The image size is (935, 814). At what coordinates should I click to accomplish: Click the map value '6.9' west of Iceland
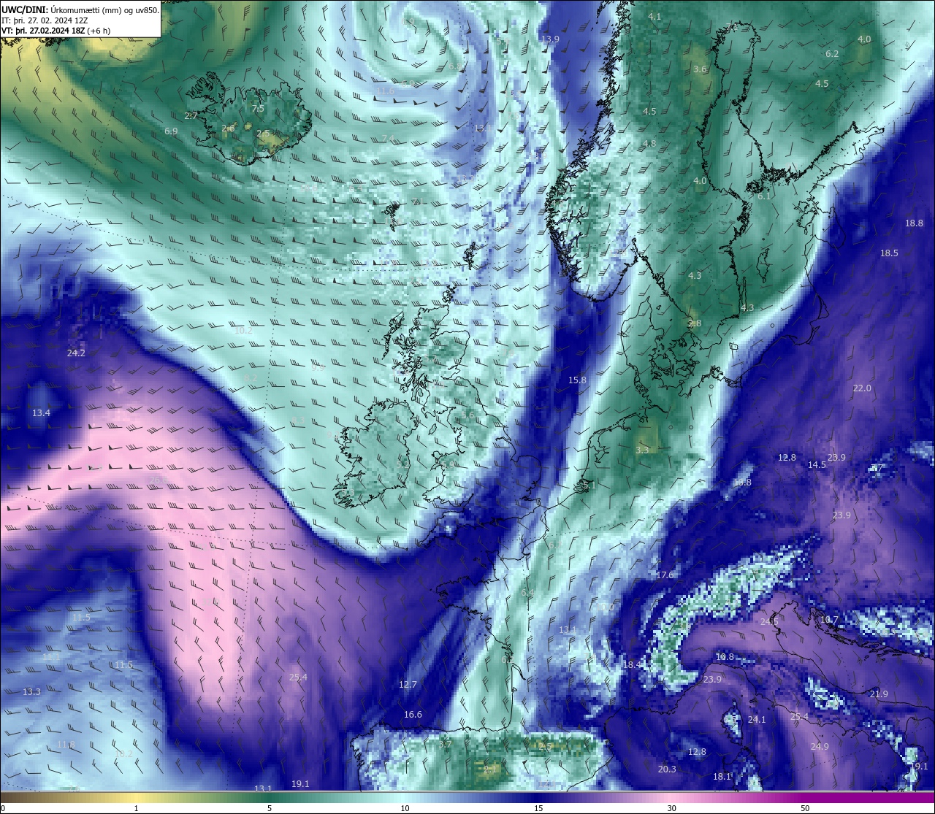171,131
